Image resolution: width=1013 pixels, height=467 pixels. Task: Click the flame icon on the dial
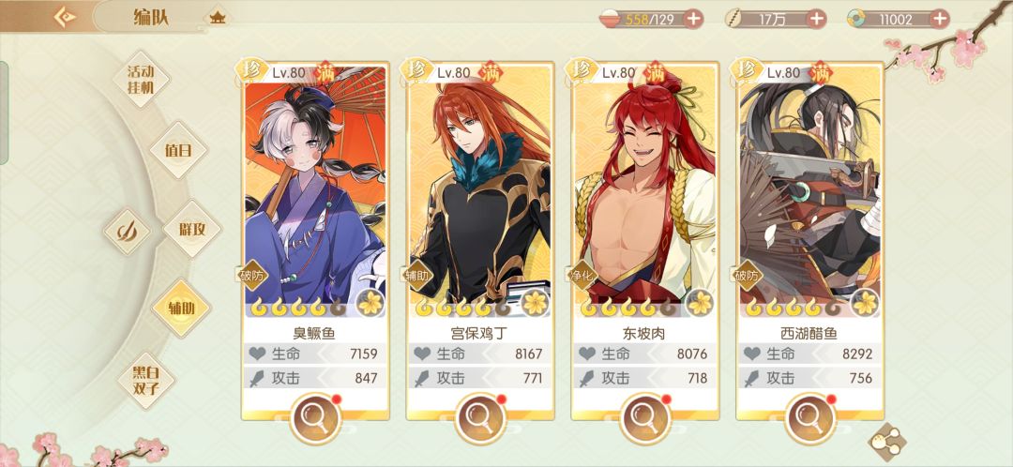[x=127, y=231]
